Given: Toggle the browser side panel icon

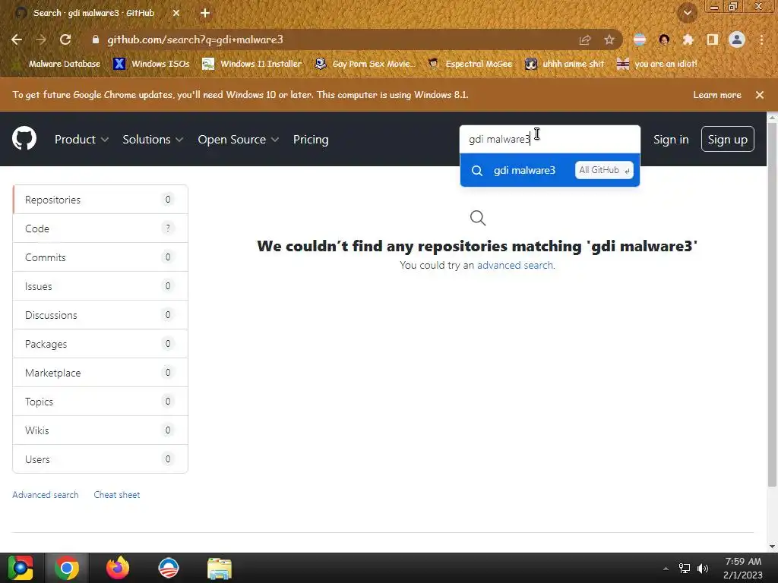Looking at the screenshot, I should pos(713,39).
